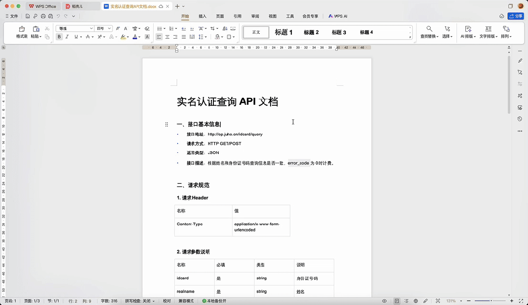This screenshot has height=305, width=528.
Task: Click the clear formatting eraser icon
Action: (147, 28)
